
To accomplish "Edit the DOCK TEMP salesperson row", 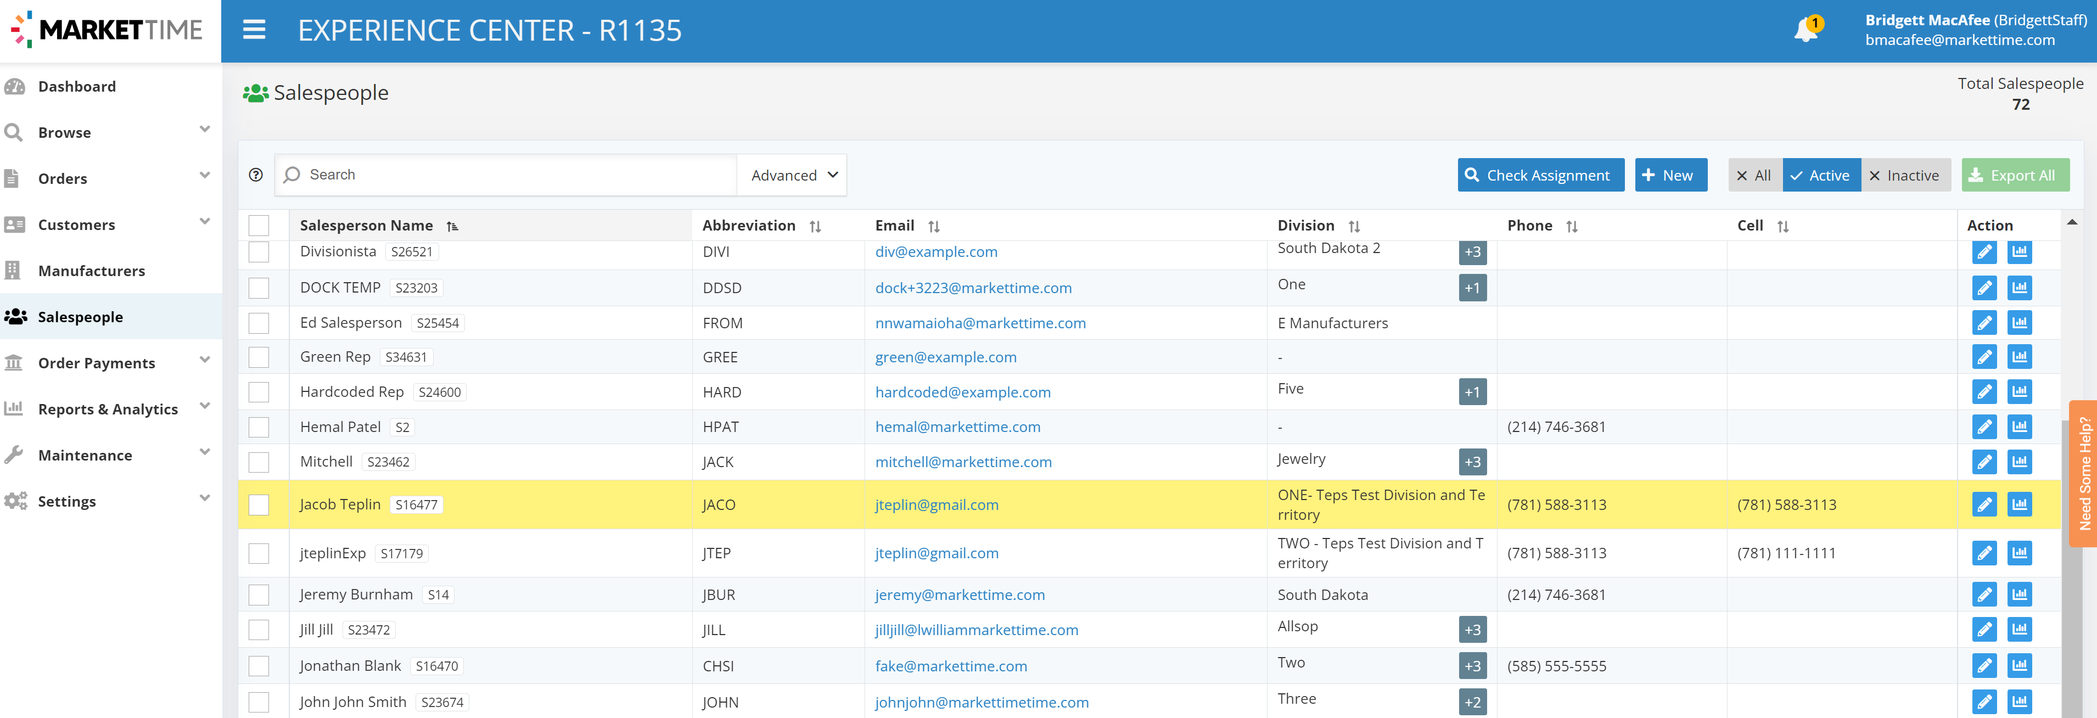I will pyautogui.click(x=1984, y=287).
